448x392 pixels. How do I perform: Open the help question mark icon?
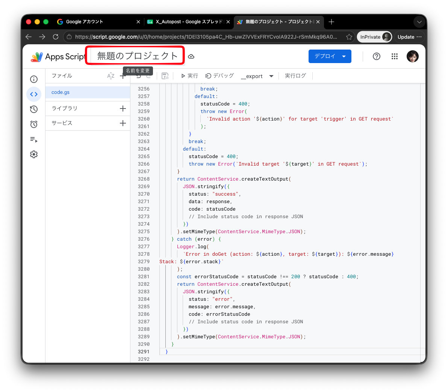pos(377,56)
